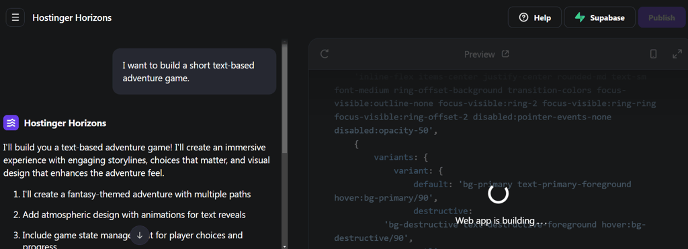Viewport: 688px width, 249px height.
Task: Click chat scrollbar up arrow
Action: pos(285,42)
